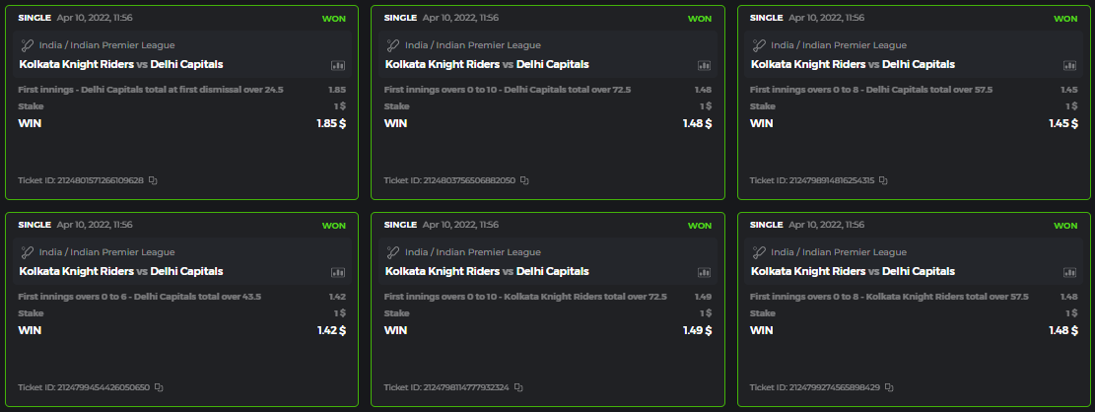This screenshot has height=412, width=1095.
Task: Open statistics icon on Delhi over 57.5 bet
Action: pyautogui.click(x=1069, y=65)
